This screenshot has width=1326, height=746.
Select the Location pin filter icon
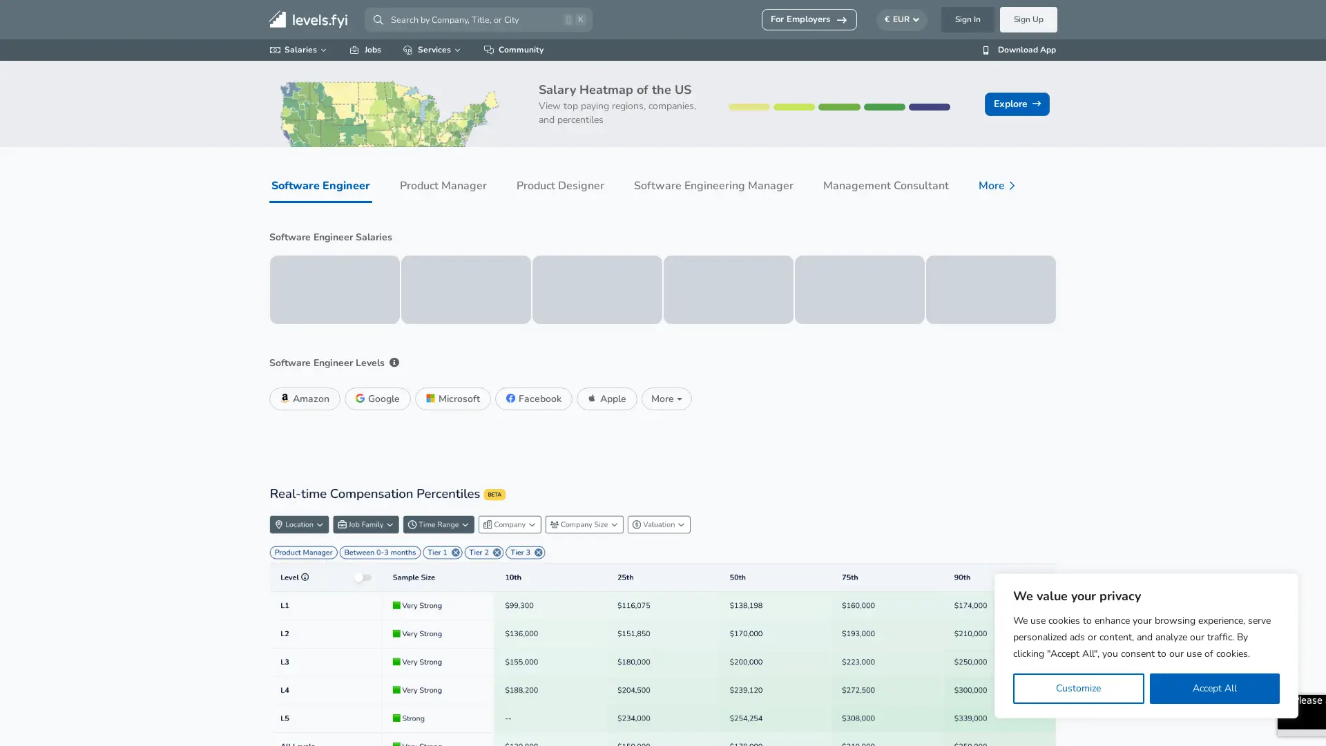(x=280, y=524)
